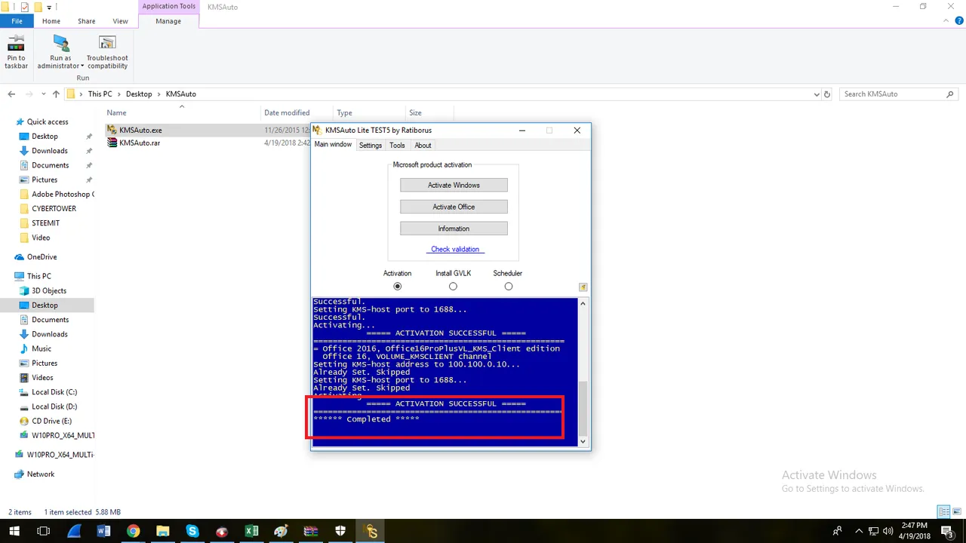The height and width of the screenshot is (543, 966).
Task: Open the File tab in Explorer
Action: 17,21
